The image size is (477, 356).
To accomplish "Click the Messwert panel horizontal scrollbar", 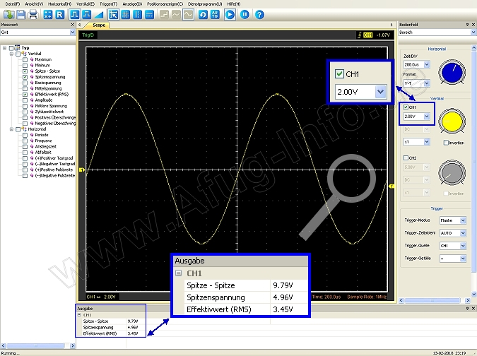I will pos(37,345).
